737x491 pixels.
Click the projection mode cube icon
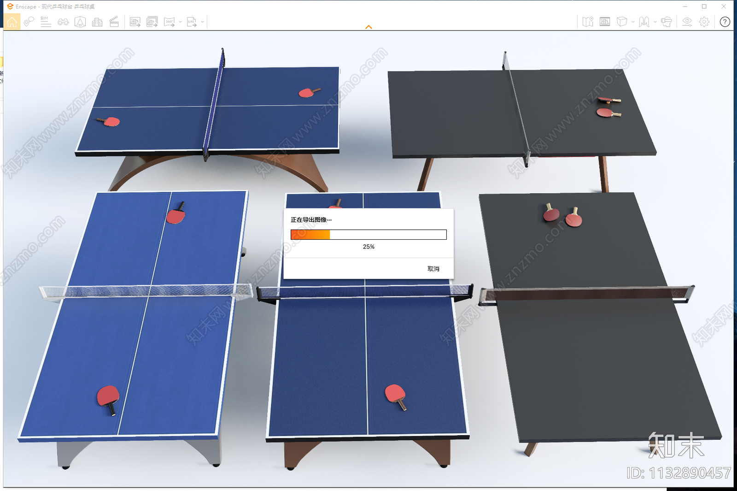point(622,22)
